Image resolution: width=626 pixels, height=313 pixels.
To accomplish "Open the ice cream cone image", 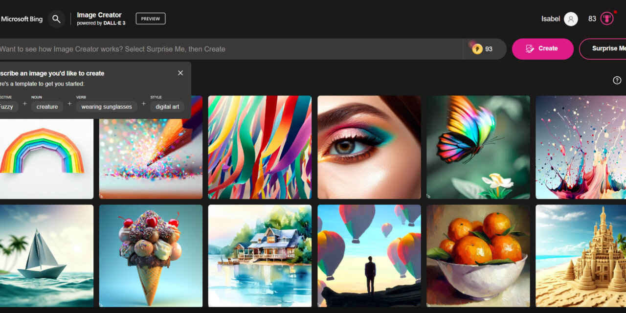I will pos(151,256).
